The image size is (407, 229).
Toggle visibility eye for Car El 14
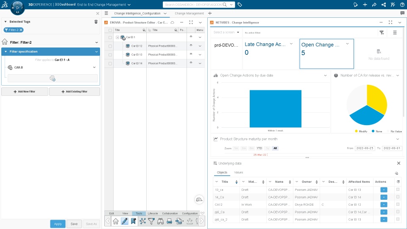[191, 63]
